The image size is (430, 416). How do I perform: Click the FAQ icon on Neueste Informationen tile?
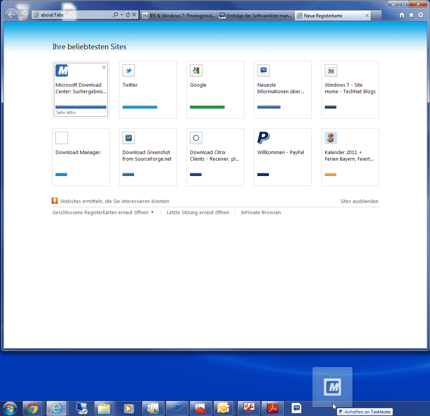point(264,70)
